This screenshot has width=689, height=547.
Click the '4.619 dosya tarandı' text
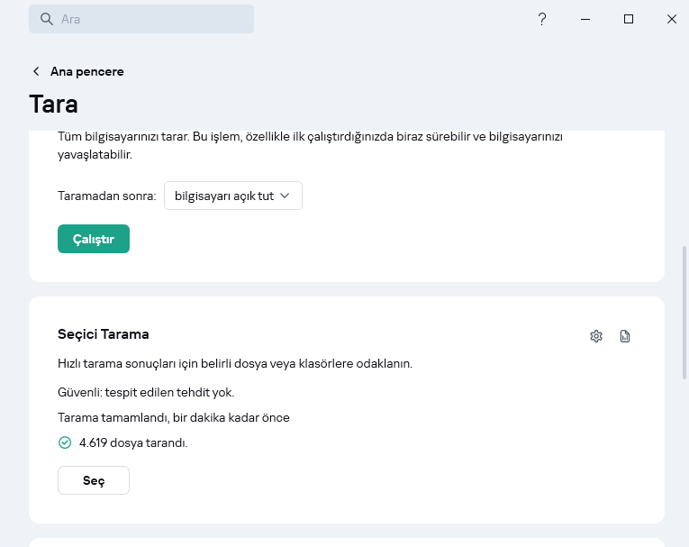coord(133,442)
